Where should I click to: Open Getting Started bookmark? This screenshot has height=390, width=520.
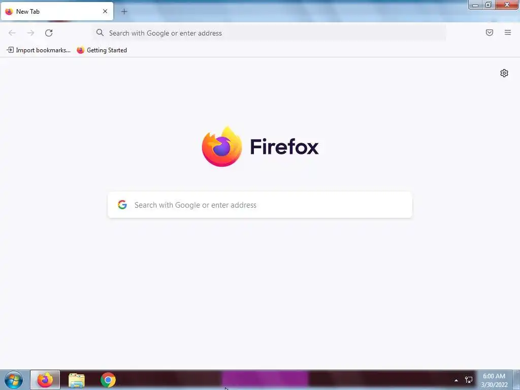pyautogui.click(x=102, y=50)
